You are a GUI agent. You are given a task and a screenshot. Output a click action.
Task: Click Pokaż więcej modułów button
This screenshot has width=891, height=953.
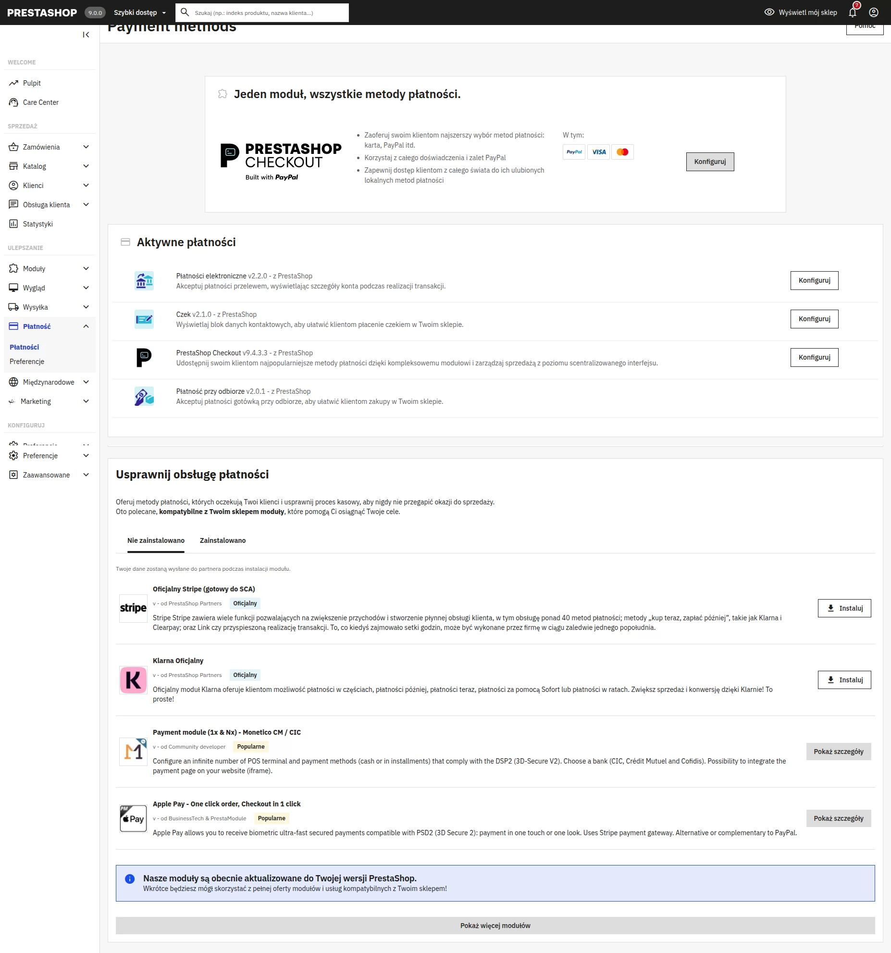coord(495,926)
